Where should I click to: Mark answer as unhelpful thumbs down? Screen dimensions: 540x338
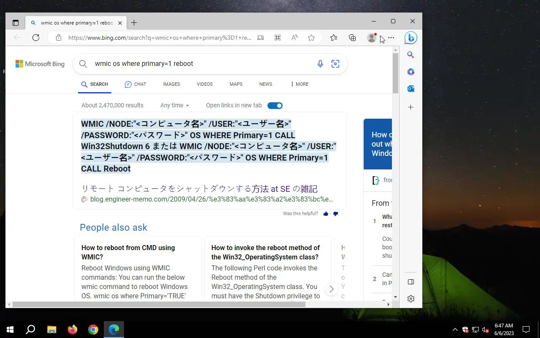[335, 214]
